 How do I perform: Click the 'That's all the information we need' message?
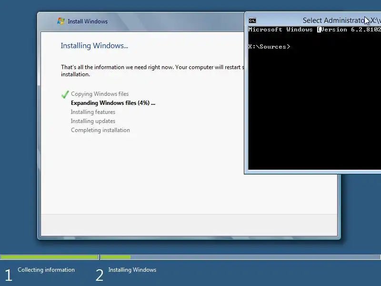(152, 71)
